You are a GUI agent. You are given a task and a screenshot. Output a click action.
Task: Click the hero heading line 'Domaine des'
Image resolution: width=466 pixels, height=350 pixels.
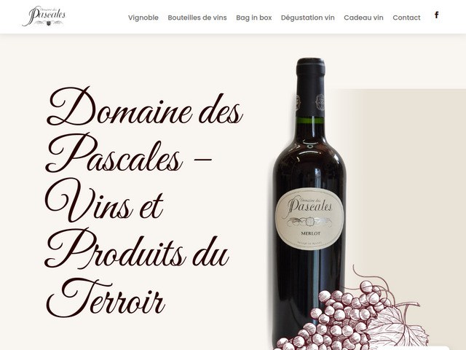click(145, 106)
